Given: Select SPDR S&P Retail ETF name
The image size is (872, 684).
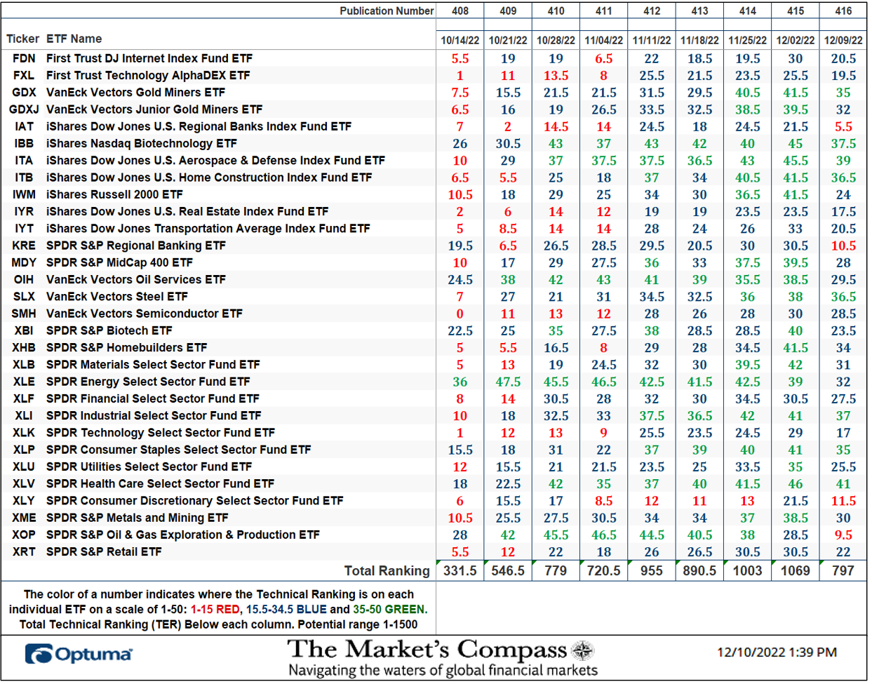Looking at the screenshot, I should click(x=104, y=551).
